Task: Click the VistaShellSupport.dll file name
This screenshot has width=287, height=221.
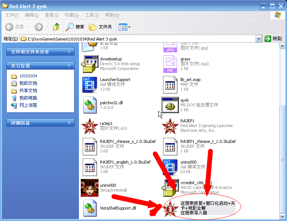Action: click(x=118, y=208)
